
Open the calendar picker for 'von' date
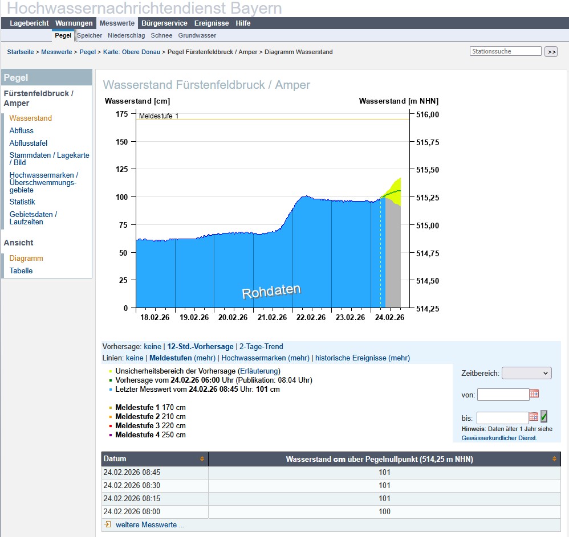(x=534, y=394)
